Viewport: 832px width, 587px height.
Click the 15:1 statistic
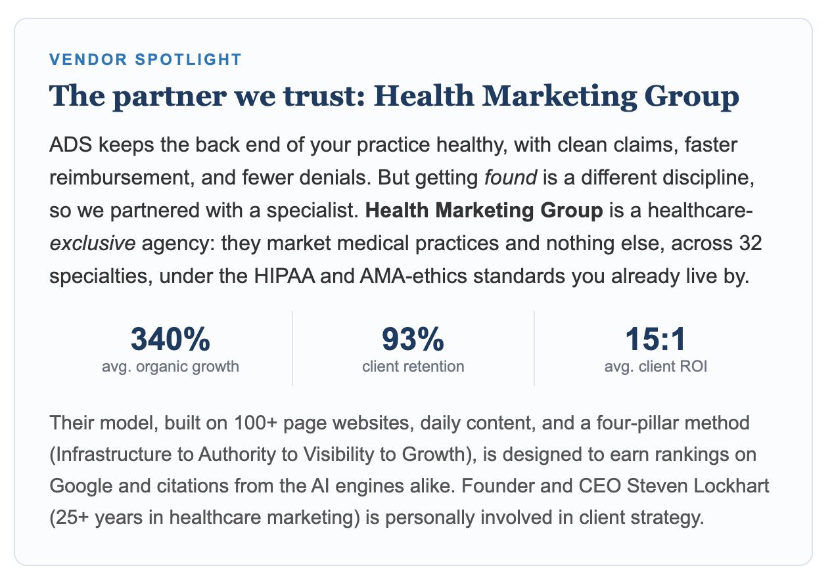click(656, 339)
